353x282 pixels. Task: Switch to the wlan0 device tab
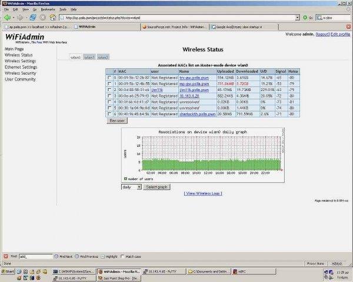coord(76,58)
